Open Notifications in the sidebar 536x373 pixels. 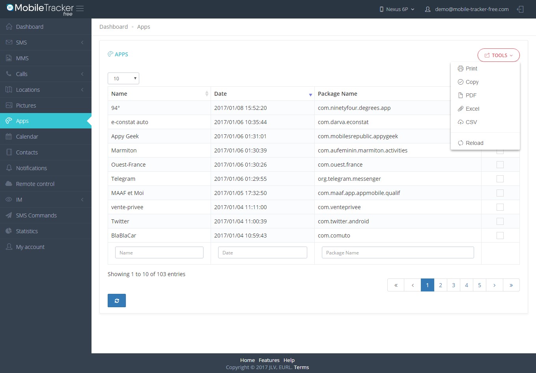coord(31,168)
